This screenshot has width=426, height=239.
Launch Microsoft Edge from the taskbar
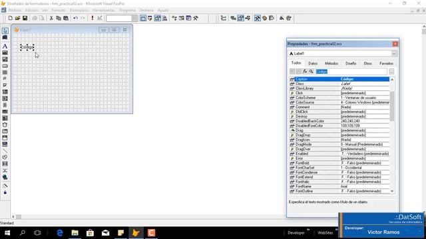click(59, 233)
